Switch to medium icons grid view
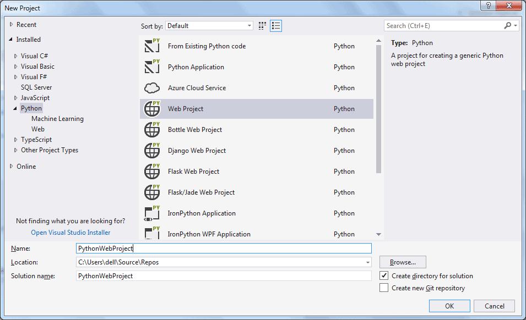 coord(262,26)
